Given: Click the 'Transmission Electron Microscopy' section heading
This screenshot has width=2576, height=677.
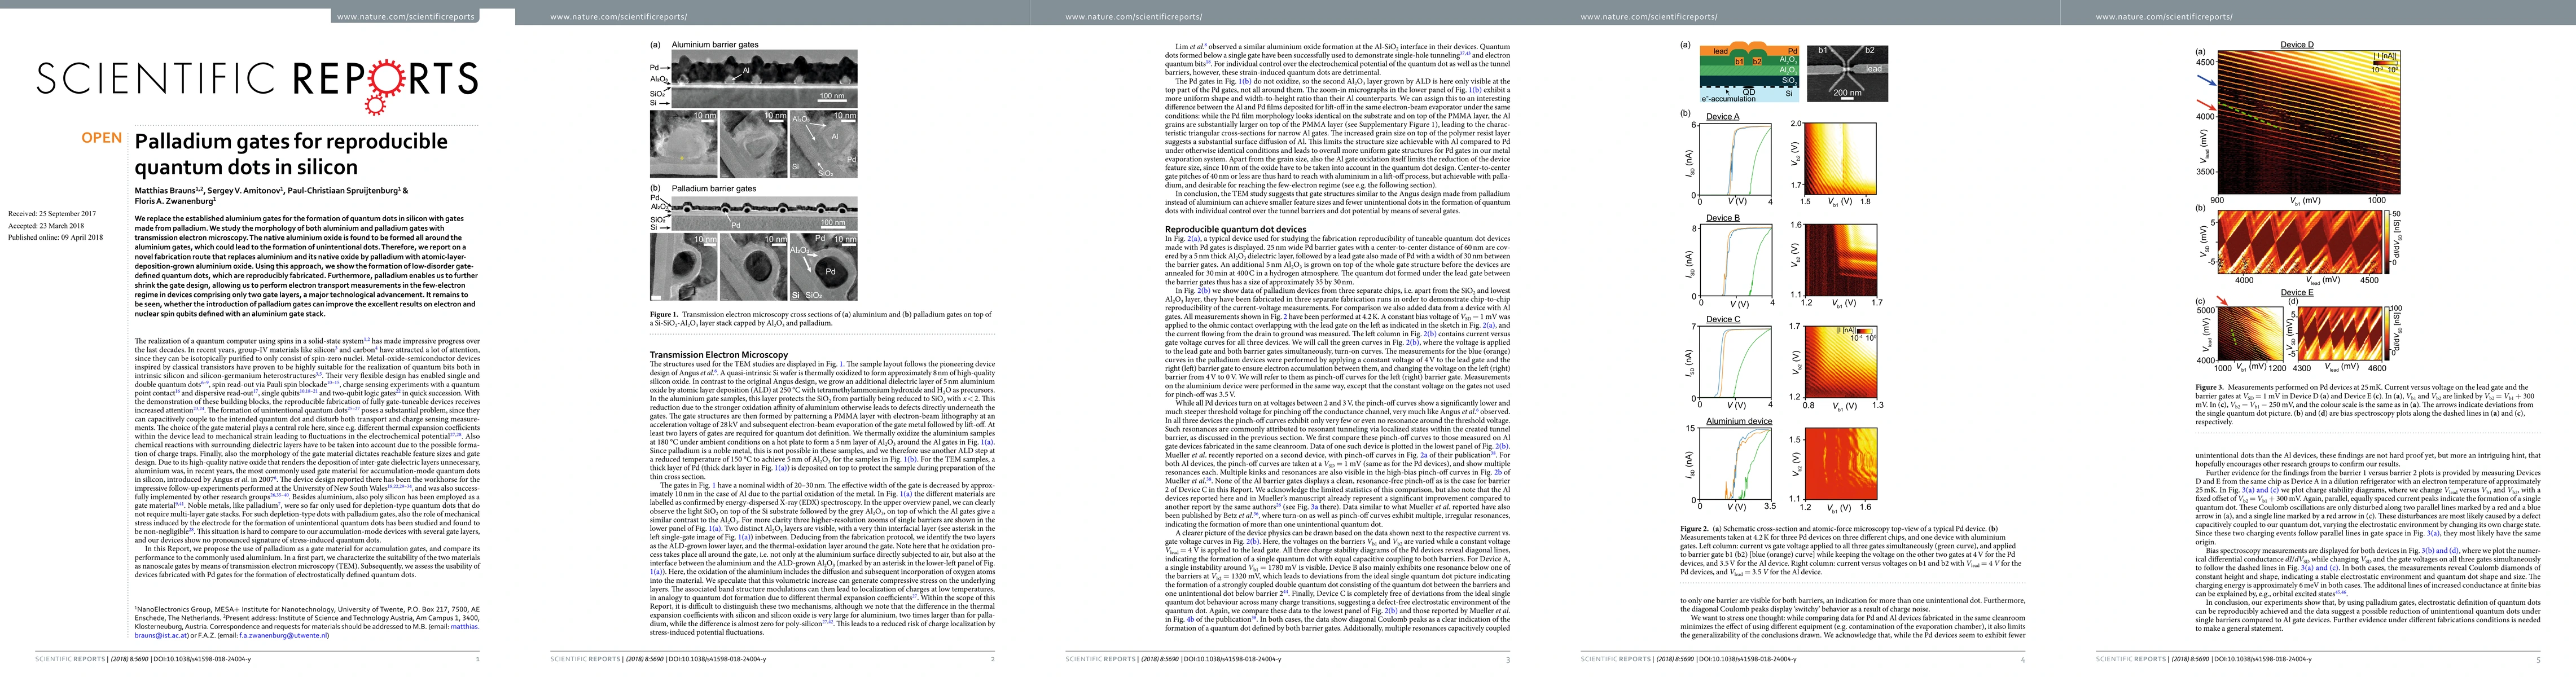Looking at the screenshot, I should click(x=718, y=354).
